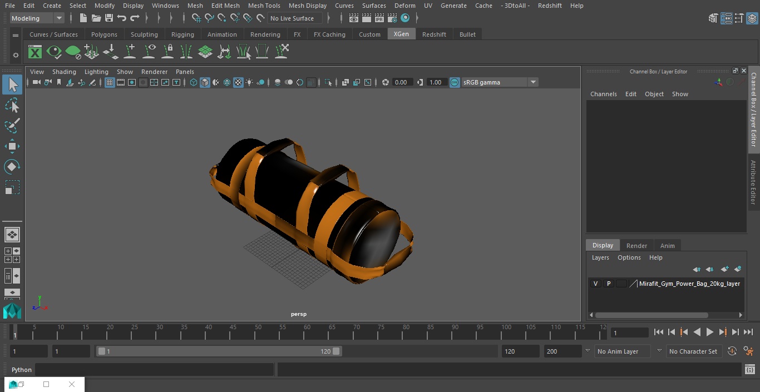Open the viewport Shading menu
This screenshot has height=392, width=760.
(64, 72)
